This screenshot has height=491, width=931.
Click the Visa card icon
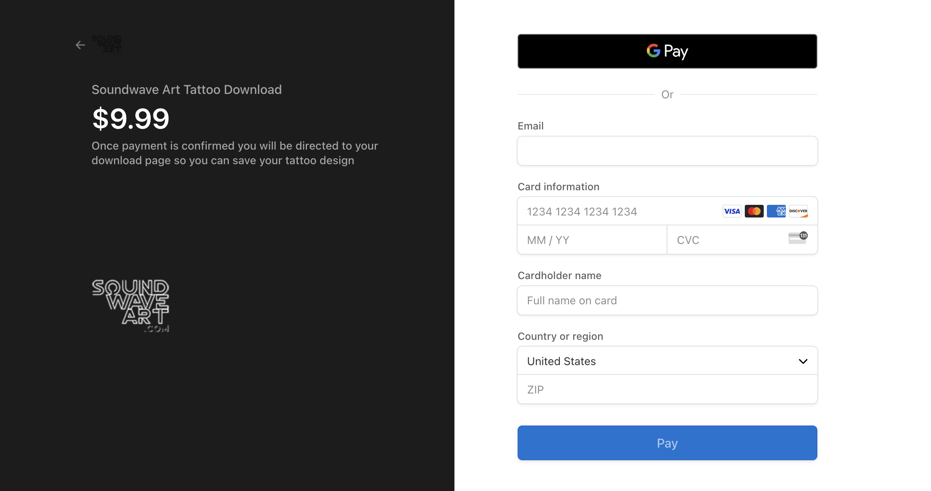[x=732, y=211]
